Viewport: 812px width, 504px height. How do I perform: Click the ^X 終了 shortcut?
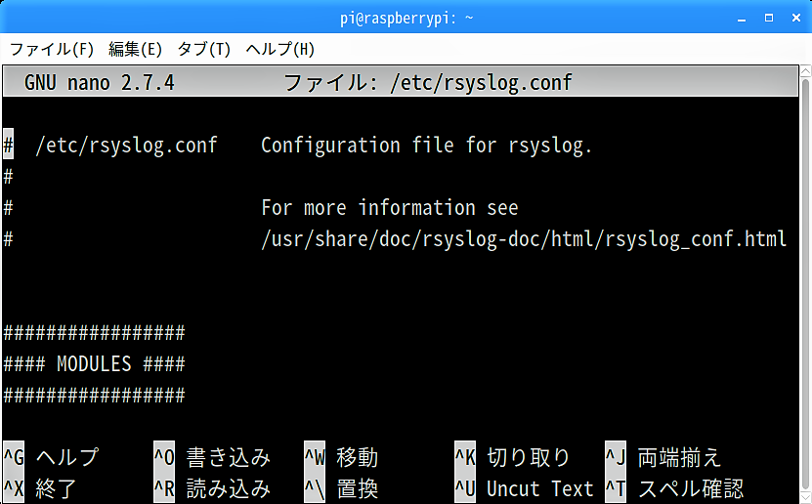click(40, 489)
